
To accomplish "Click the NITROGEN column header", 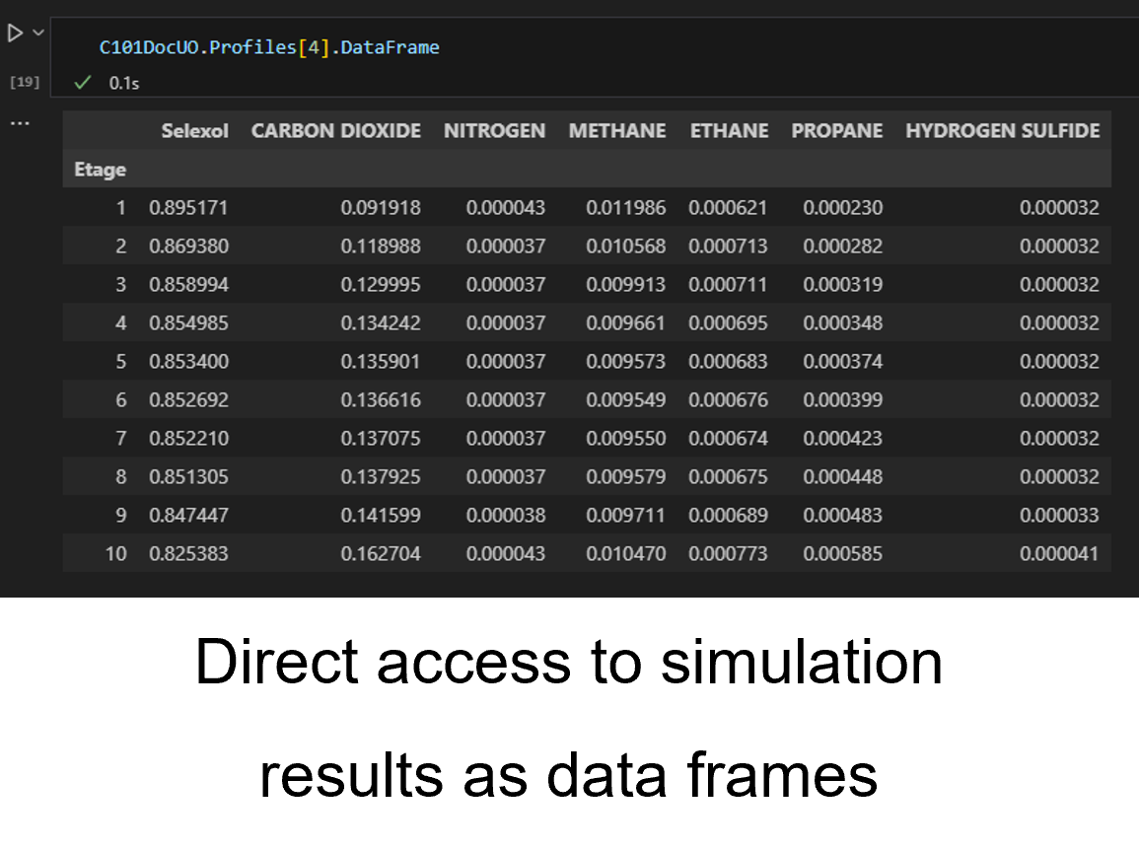I will pos(494,131).
